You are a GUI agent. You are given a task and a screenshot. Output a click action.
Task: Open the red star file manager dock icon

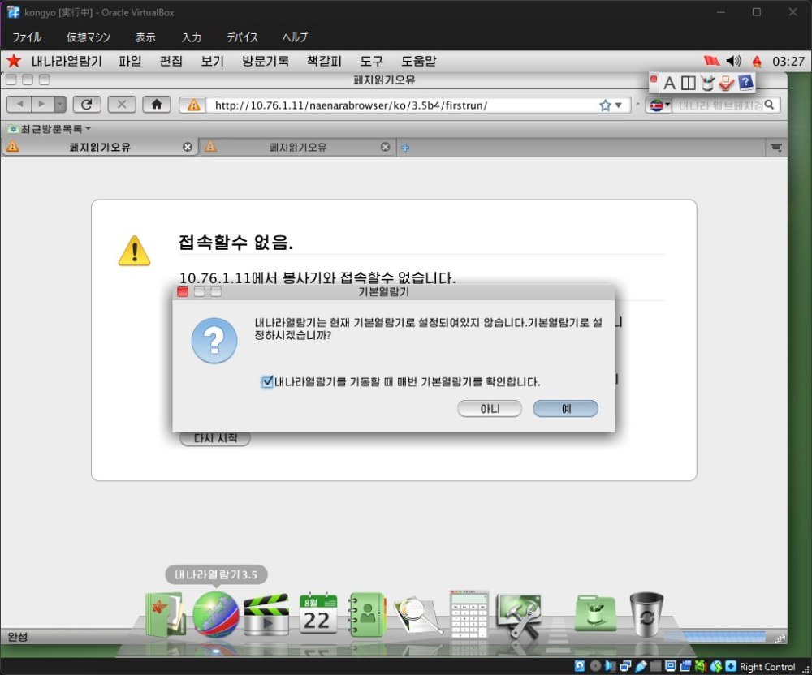[166, 614]
